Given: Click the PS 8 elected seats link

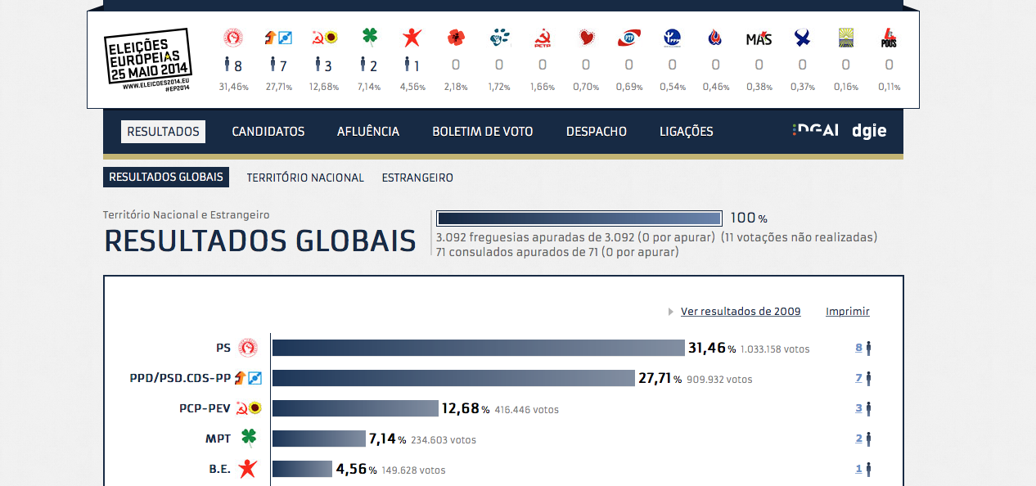Looking at the screenshot, I should pos(859,348).
